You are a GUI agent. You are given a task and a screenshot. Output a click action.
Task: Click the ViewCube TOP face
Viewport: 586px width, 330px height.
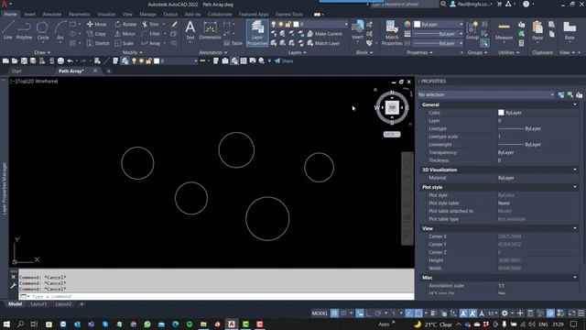coord(392,108)
